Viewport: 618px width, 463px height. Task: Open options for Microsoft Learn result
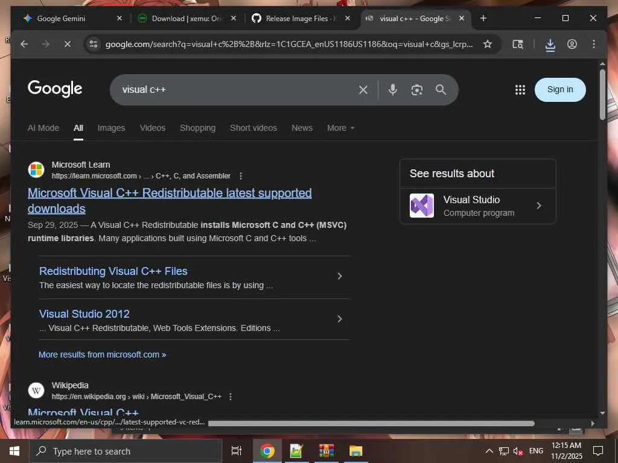click(x=241, y=176)
